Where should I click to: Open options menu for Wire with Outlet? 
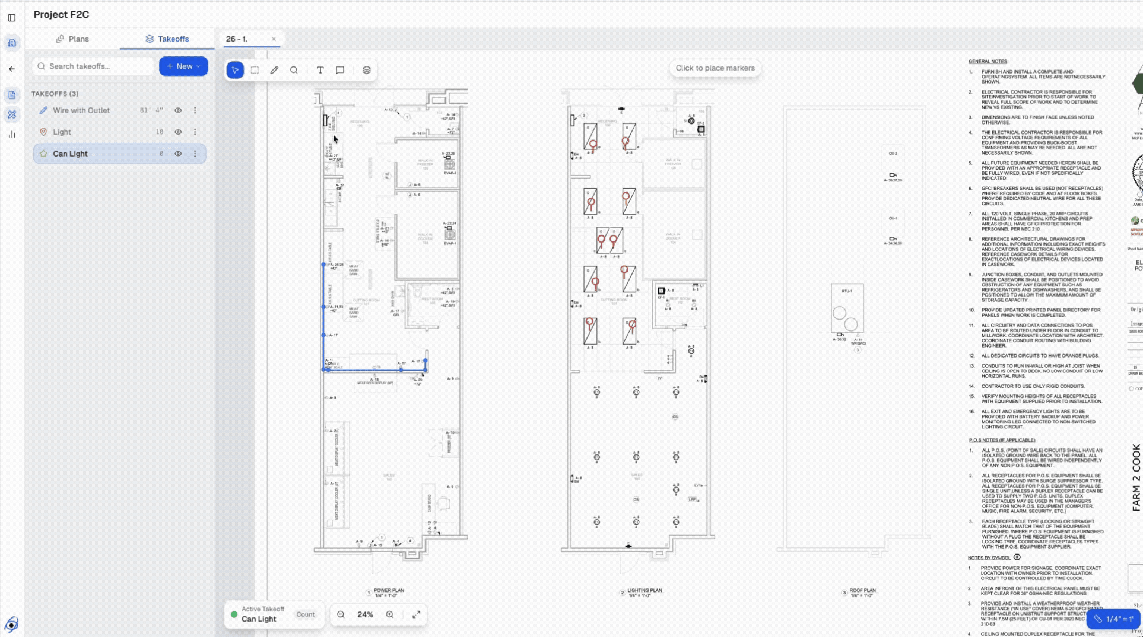[x=195, y=110]
